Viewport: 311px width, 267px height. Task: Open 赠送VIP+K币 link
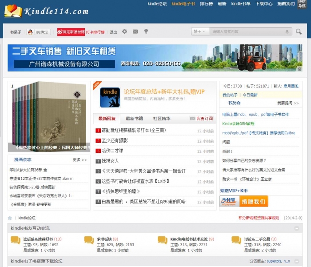[x=234, y=191]
